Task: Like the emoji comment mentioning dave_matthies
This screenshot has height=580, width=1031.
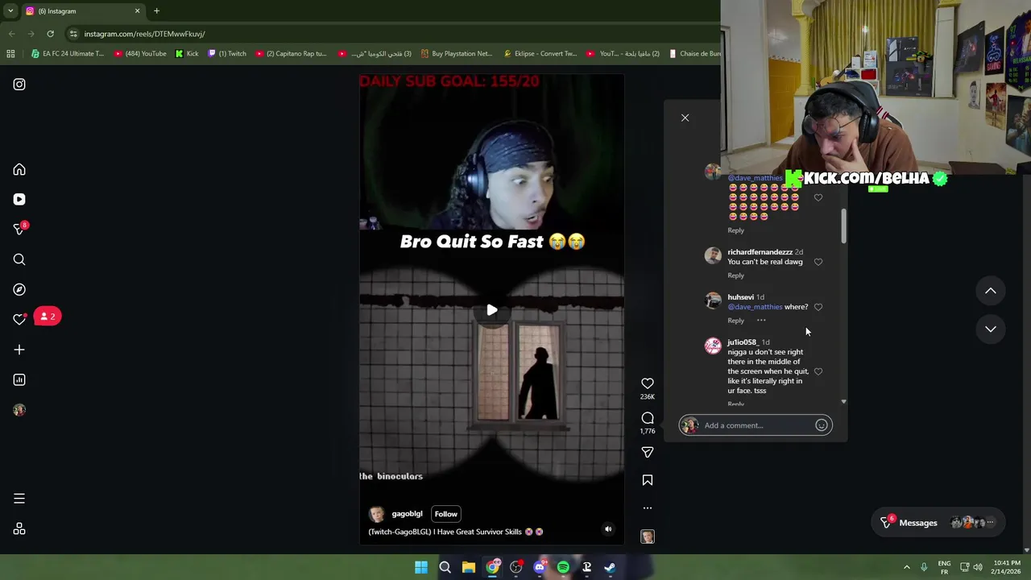Action: tap(818, 197)
